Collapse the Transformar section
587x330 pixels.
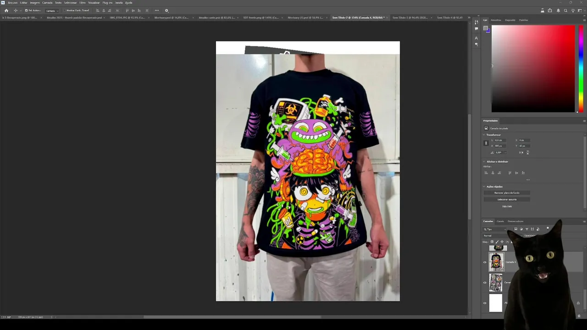tap(484, 135)
